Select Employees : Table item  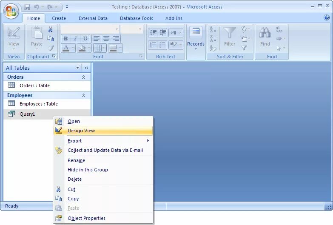(x=47, y=104)
